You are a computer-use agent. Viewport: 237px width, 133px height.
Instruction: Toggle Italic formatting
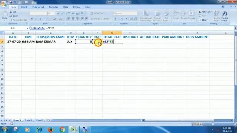(x=36, y=19)
